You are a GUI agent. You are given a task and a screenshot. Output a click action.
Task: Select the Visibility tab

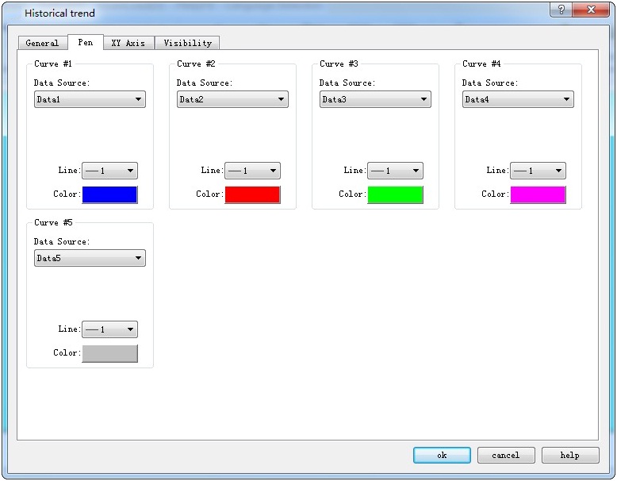[x=187, y=43]
